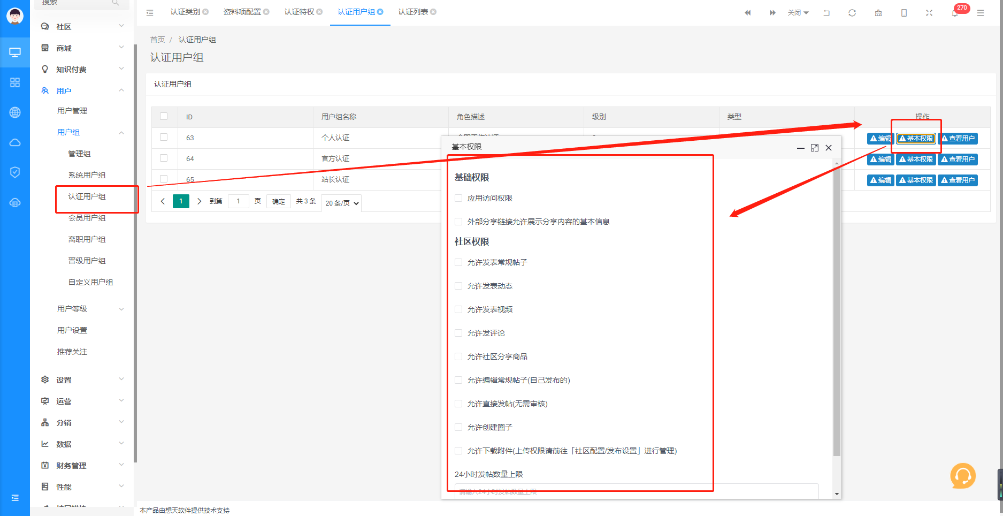This screenshot has width=1003, height=516.
Task: Open notifications bell with 270 badge
Action: tap(955, 13)
